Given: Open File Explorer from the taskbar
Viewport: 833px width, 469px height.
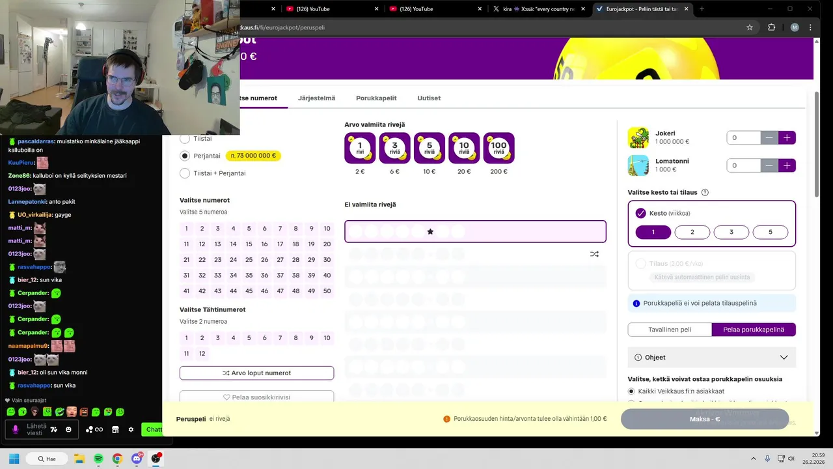Looking at the screenshot, I should tap(79, 459).
